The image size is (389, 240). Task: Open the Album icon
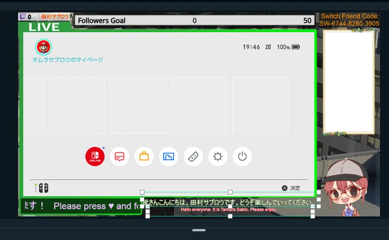point(168,156)
